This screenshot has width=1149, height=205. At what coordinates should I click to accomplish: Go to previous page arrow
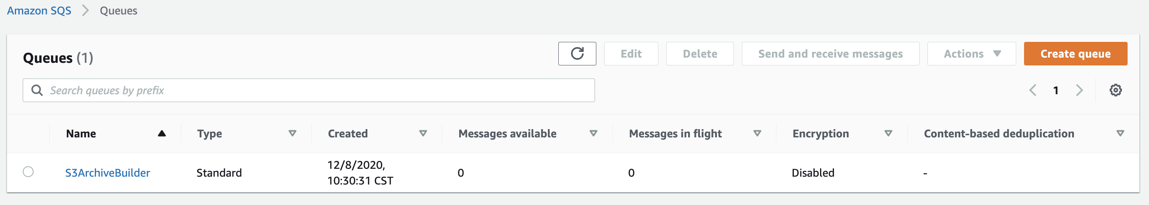[x=1032, y=90]
